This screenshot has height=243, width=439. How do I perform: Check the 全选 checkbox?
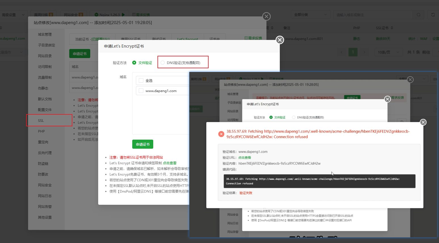[141, 80]
